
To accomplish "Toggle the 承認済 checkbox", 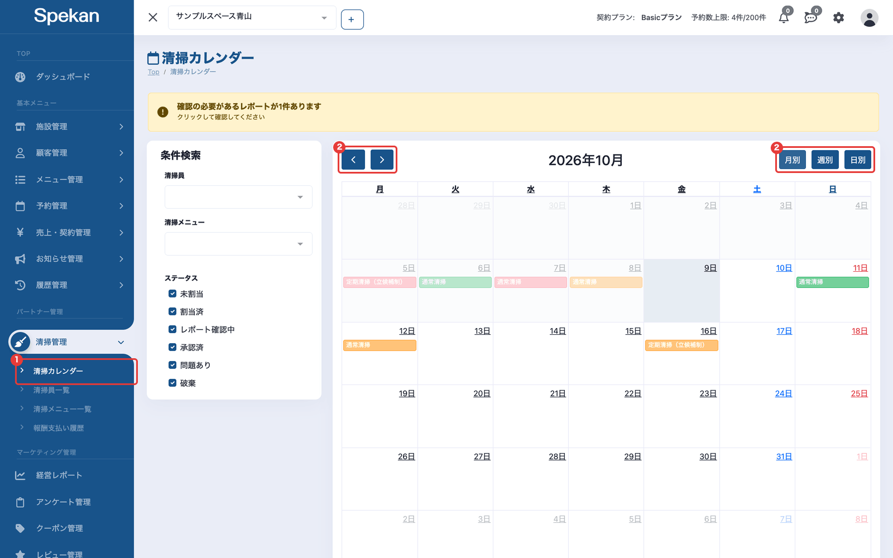I will click(172, 347).
